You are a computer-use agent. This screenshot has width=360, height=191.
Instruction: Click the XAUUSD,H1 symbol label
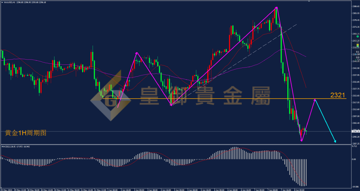(x=10, y=2)
